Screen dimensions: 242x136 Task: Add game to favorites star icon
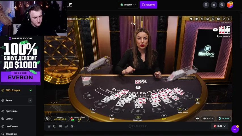[x=72, y=126]
